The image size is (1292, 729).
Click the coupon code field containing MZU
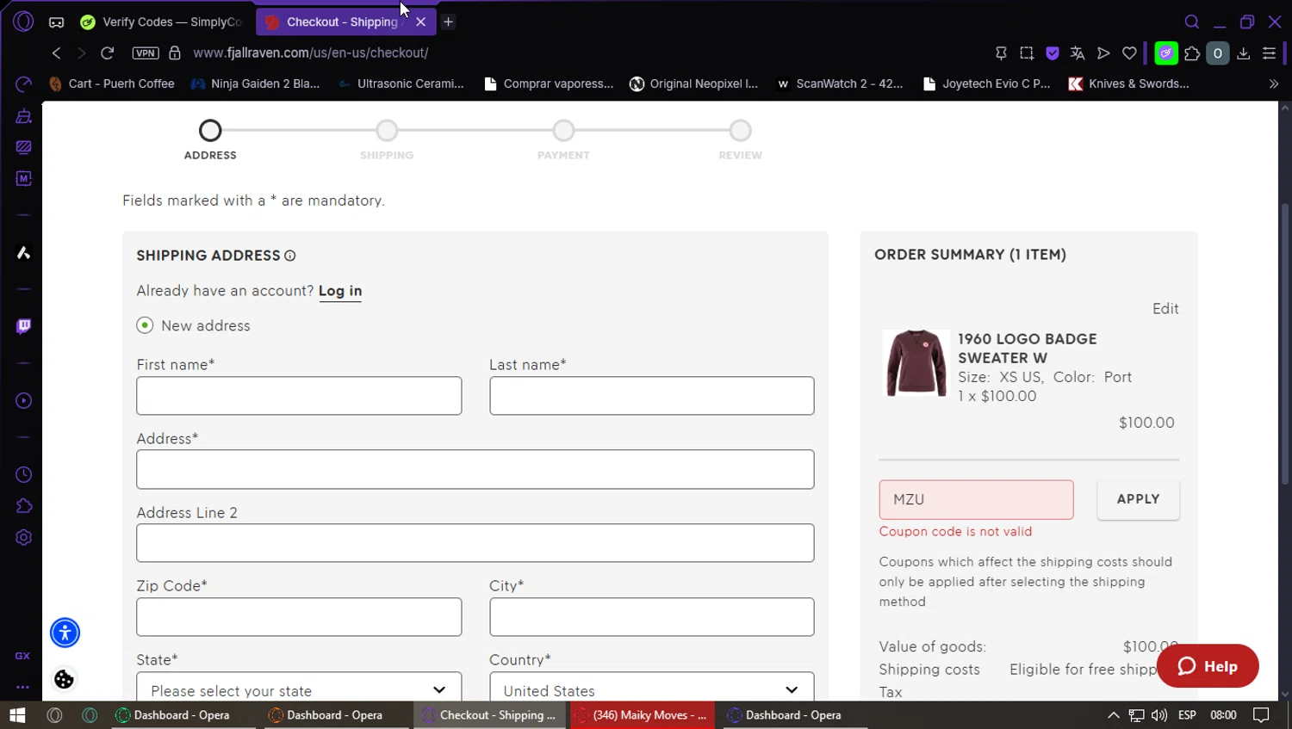point(976,499)
